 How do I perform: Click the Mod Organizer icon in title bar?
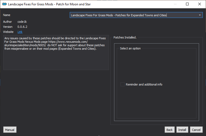[5, 4]
